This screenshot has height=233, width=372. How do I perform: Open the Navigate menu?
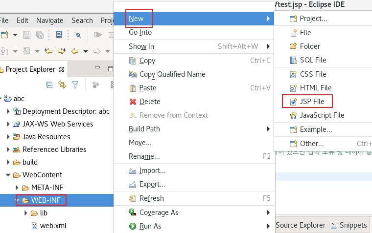[50, 21]
